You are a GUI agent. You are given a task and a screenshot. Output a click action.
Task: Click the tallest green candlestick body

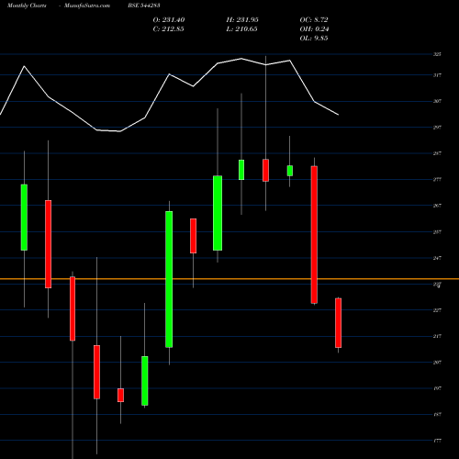169,279
